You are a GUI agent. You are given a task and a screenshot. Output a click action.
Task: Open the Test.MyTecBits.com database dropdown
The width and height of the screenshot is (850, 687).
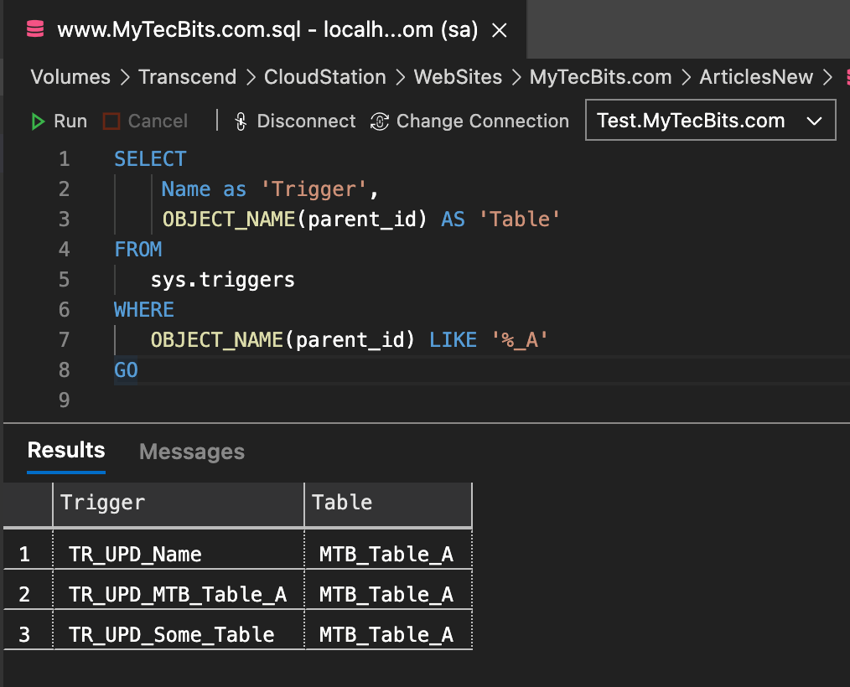click(x=710, y=121)
